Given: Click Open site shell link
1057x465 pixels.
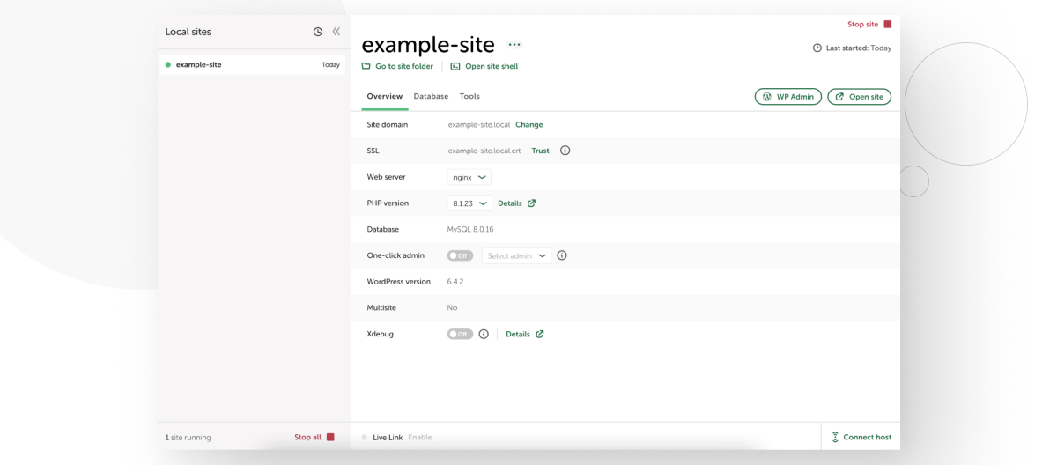Looking at the screenshot, I should [x=492, y=66].
